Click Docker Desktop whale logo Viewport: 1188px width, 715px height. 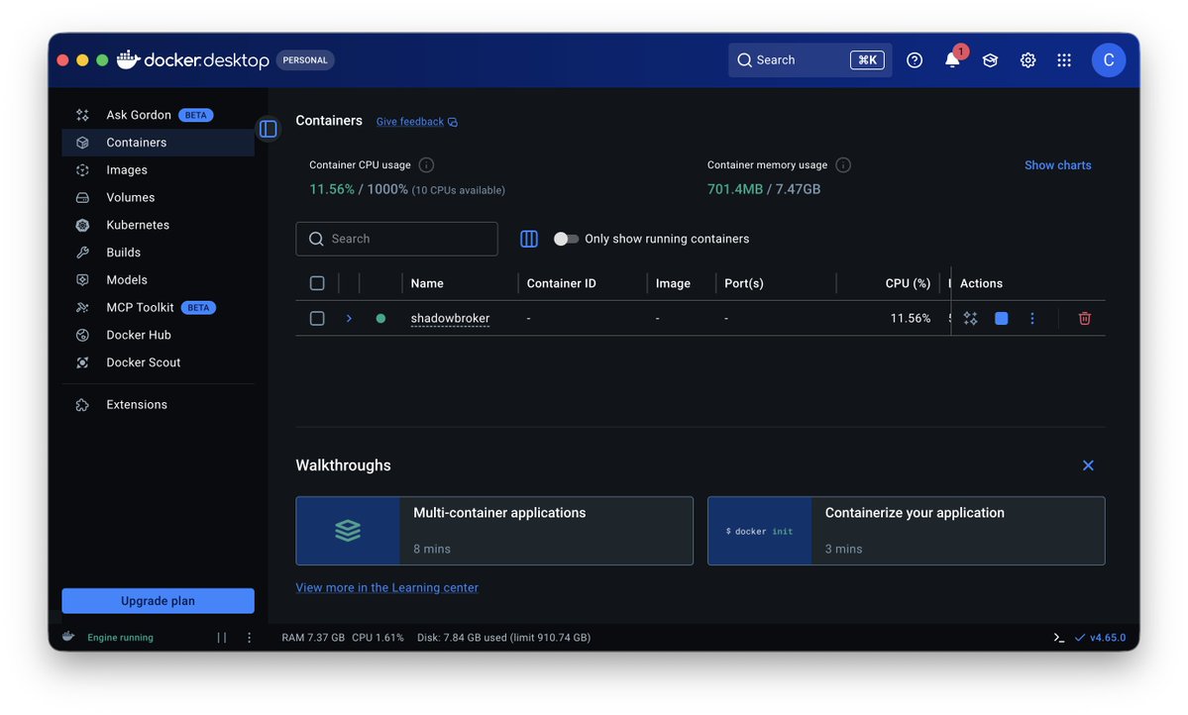click(128, 59)
